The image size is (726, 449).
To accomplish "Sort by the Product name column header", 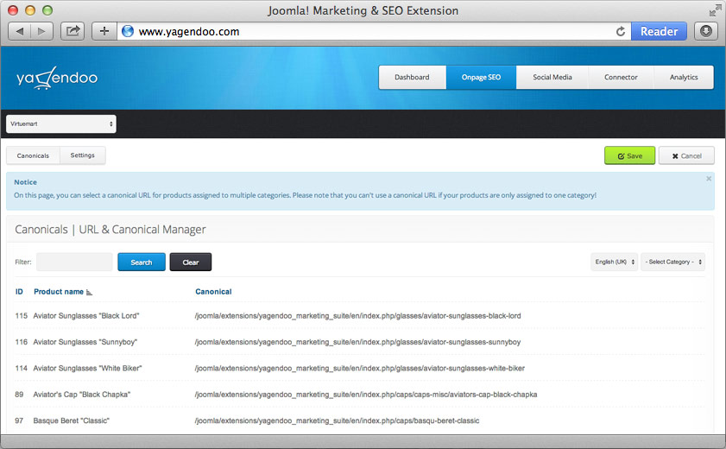I will coord(59,292).
